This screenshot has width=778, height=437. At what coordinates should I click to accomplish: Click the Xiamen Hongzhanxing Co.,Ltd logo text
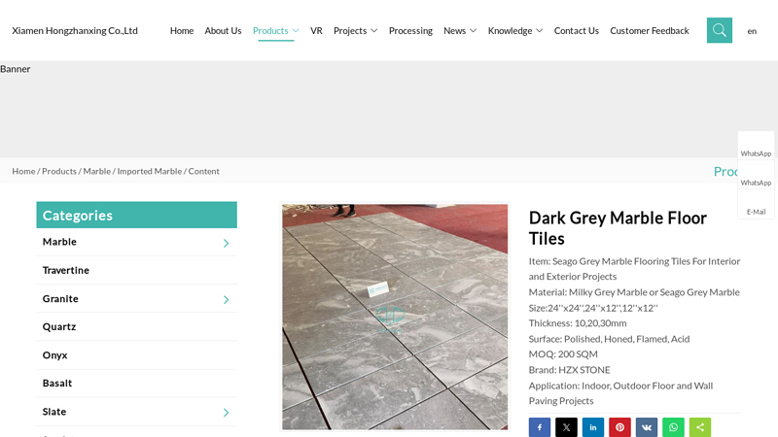(x=75, y=31)
